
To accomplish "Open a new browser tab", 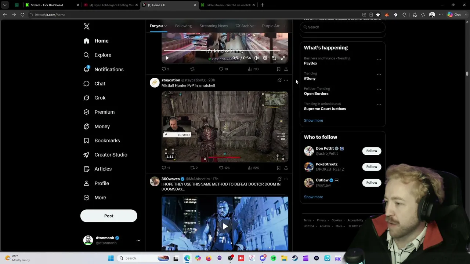I will [262, 5].
